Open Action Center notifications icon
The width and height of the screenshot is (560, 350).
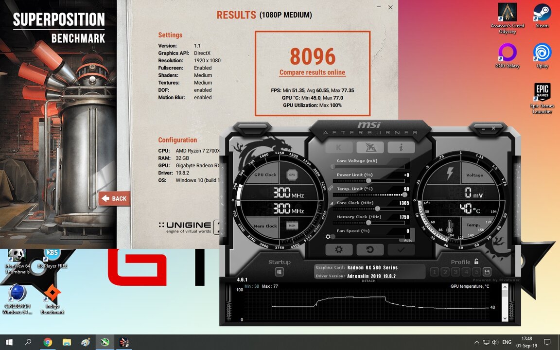tap(547, 342)
